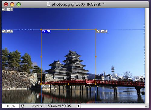Click the slice 04 number badge

coord(98,31)
